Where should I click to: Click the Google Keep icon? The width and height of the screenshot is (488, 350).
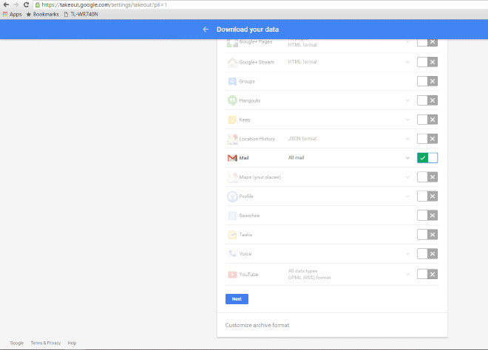(x=232, y=120)
